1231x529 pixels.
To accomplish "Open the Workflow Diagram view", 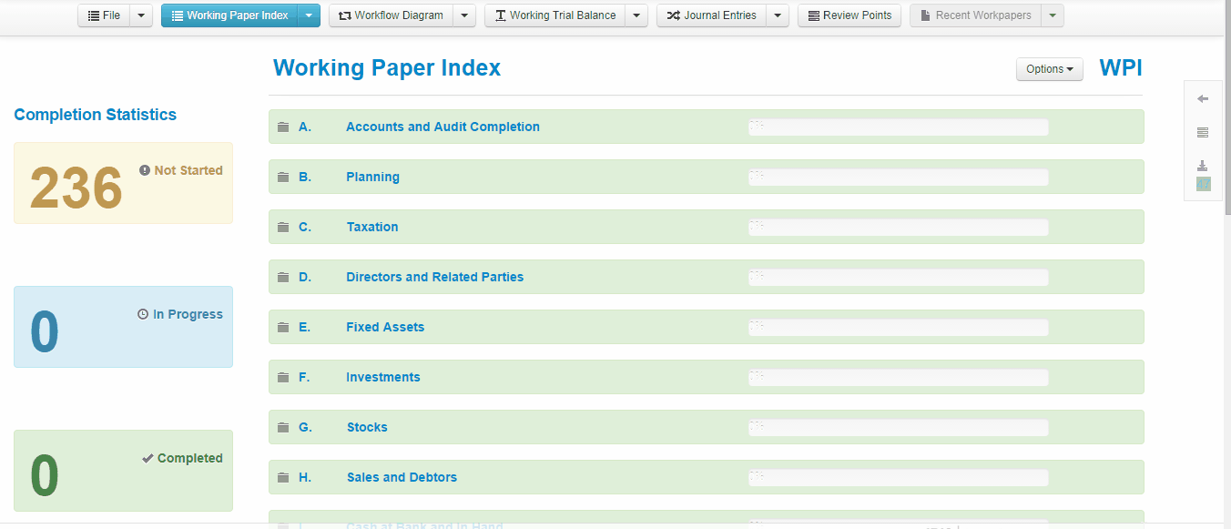I will pos(390,15).
